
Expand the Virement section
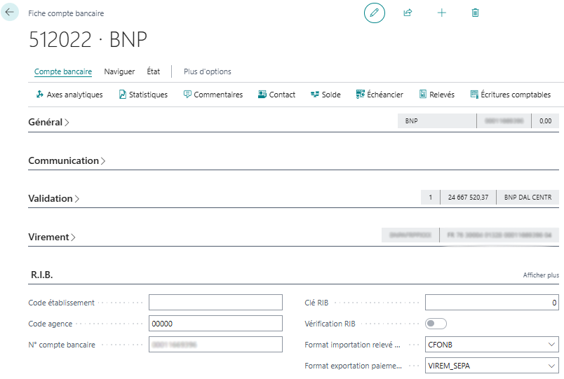(x=51, y=237)
